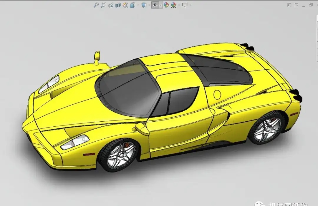Select the View Settings monitor icon
318x206 pixels.
point(185,5)
